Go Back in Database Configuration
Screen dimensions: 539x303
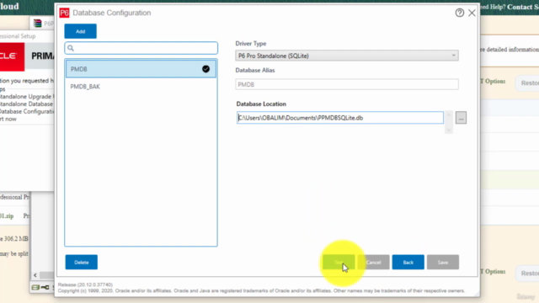[x=408, y=262]
